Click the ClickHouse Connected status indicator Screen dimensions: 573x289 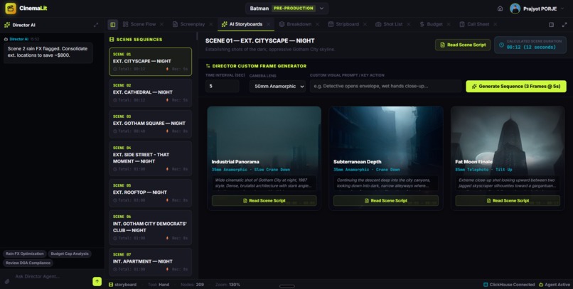[x=509, y=285]
